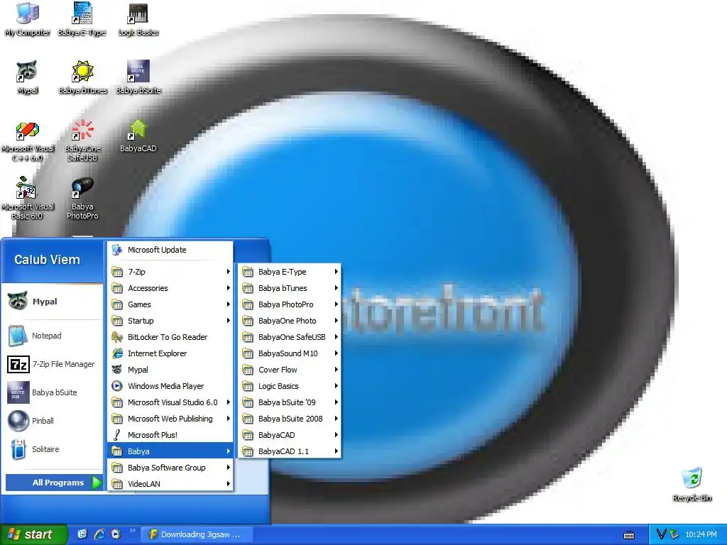Launch Pinball from the start menu
Image resolution: width=727 pixels, height=545 pixels.
pos(52,421)
